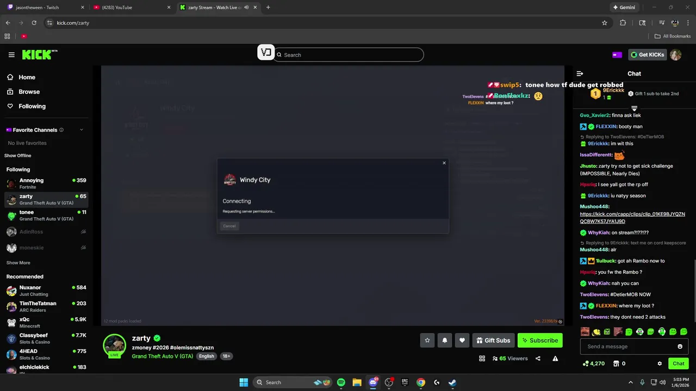The height and width of the screenshot is (391, 696).
Task: Share the stream using the share icon
Action: click(x=538, y=358)
